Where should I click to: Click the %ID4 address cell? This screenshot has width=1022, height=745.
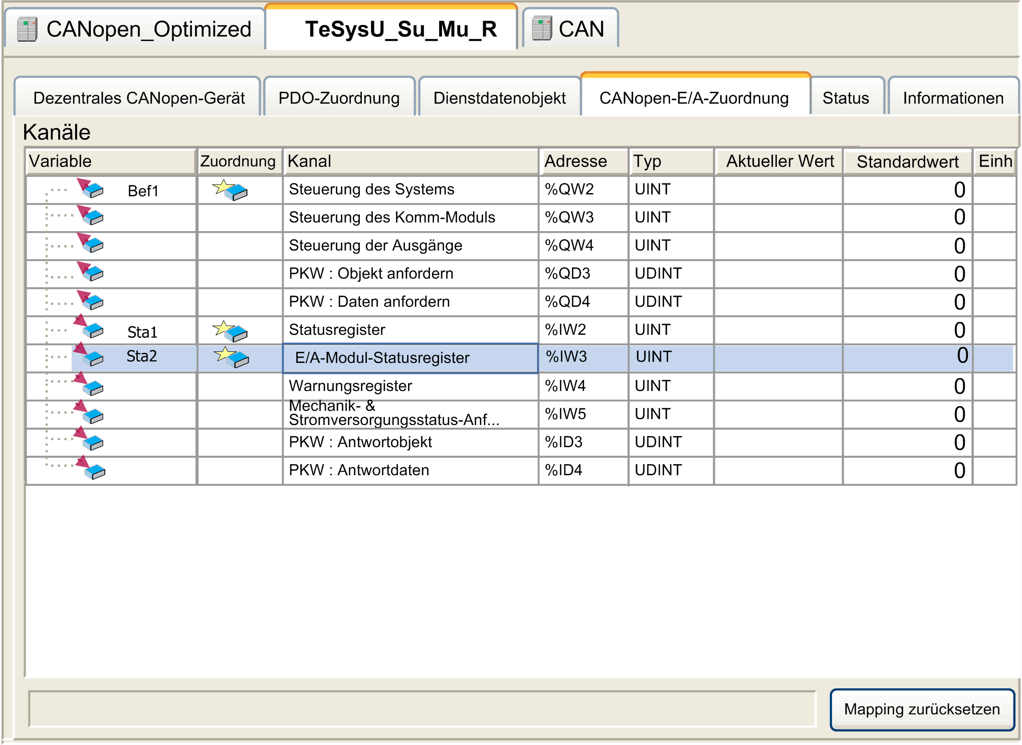pos(584,470)
